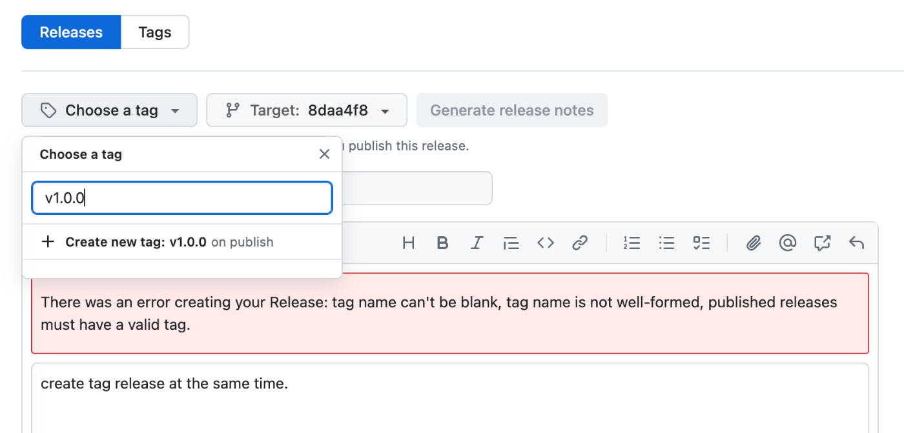Reference an issue or pull request
The height and width of the screenshot is (433, 904).
[x=821, y=243]
